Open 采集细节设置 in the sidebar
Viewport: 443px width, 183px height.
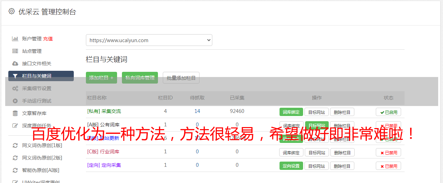pyautogui.click(x=37, y=88)
